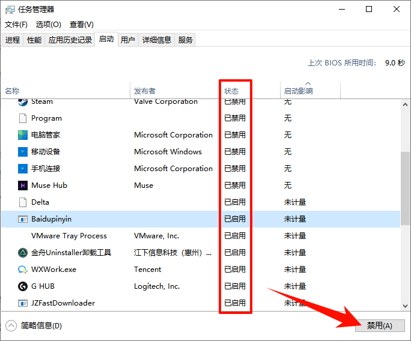The height and width of the screenshot is (341, 411).
Task: Collapse to 简略信息 view with chevron
Action: 11,326
